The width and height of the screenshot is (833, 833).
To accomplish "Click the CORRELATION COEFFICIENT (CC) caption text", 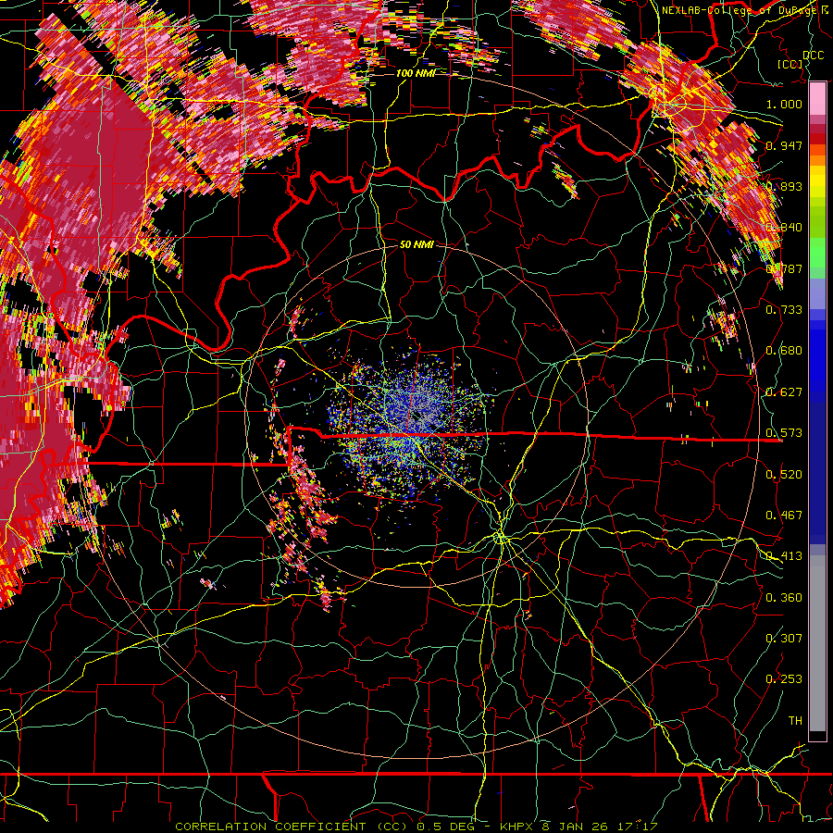I will (x=292, y=827).
